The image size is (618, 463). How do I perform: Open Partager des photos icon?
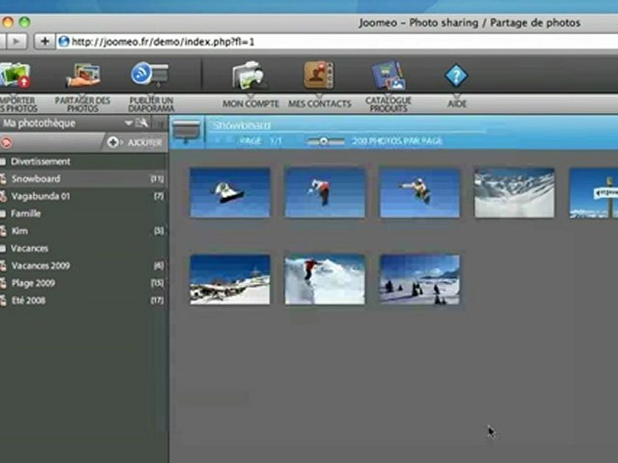(x=82, y=75)
